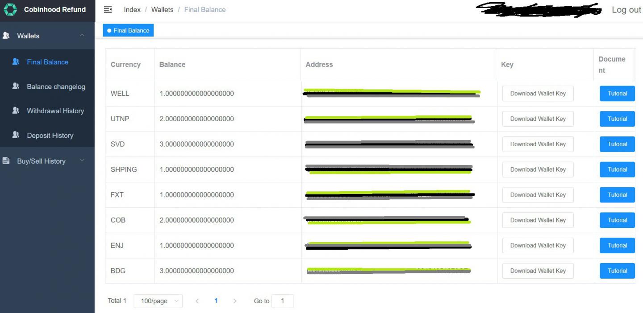
Task: Click the Withdrawal History sidebar icon
Action: tap(16, 111)
